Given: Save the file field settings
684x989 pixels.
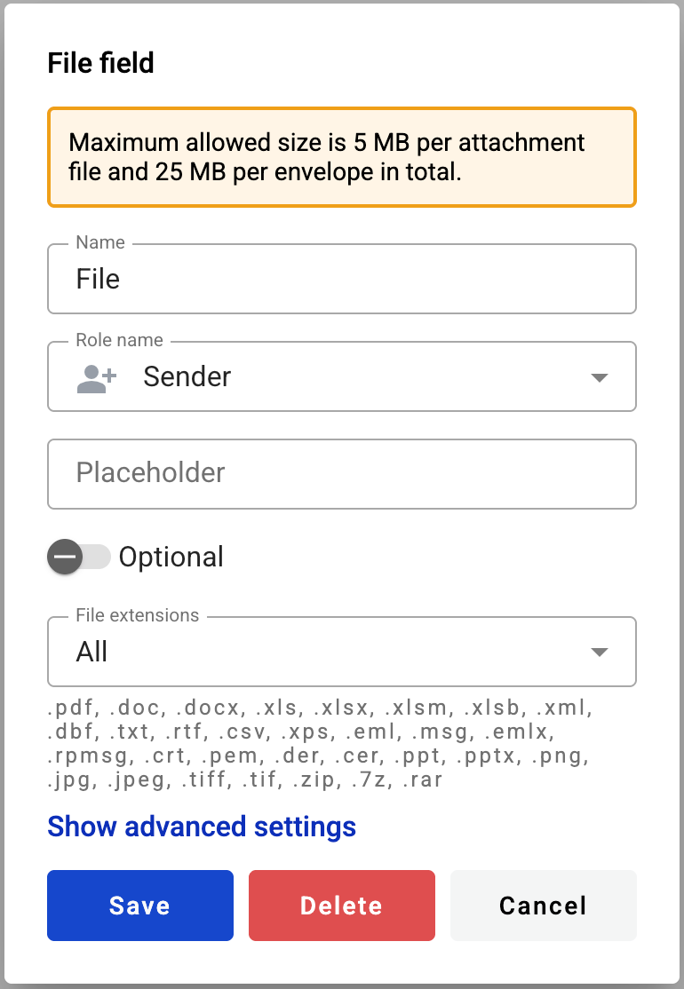Looking at the screenshot, I should [x=139, y=905].
